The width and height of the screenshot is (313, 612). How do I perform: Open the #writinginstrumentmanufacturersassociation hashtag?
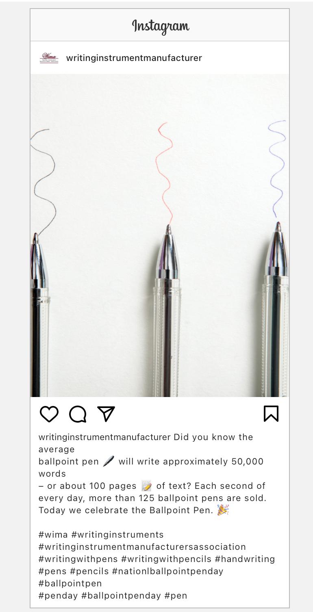point(142,547)
